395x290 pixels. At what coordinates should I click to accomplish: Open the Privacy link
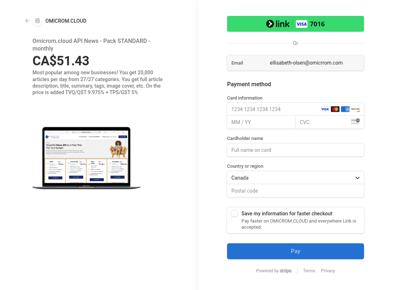(328, 271)
